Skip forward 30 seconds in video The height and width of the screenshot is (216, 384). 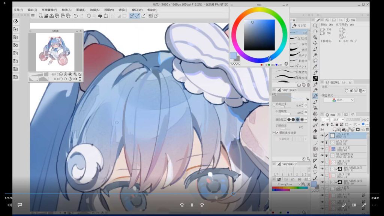202,205
